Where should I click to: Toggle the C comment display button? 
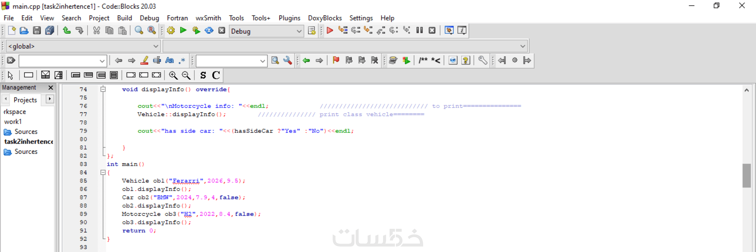click(x=216, y=76)
